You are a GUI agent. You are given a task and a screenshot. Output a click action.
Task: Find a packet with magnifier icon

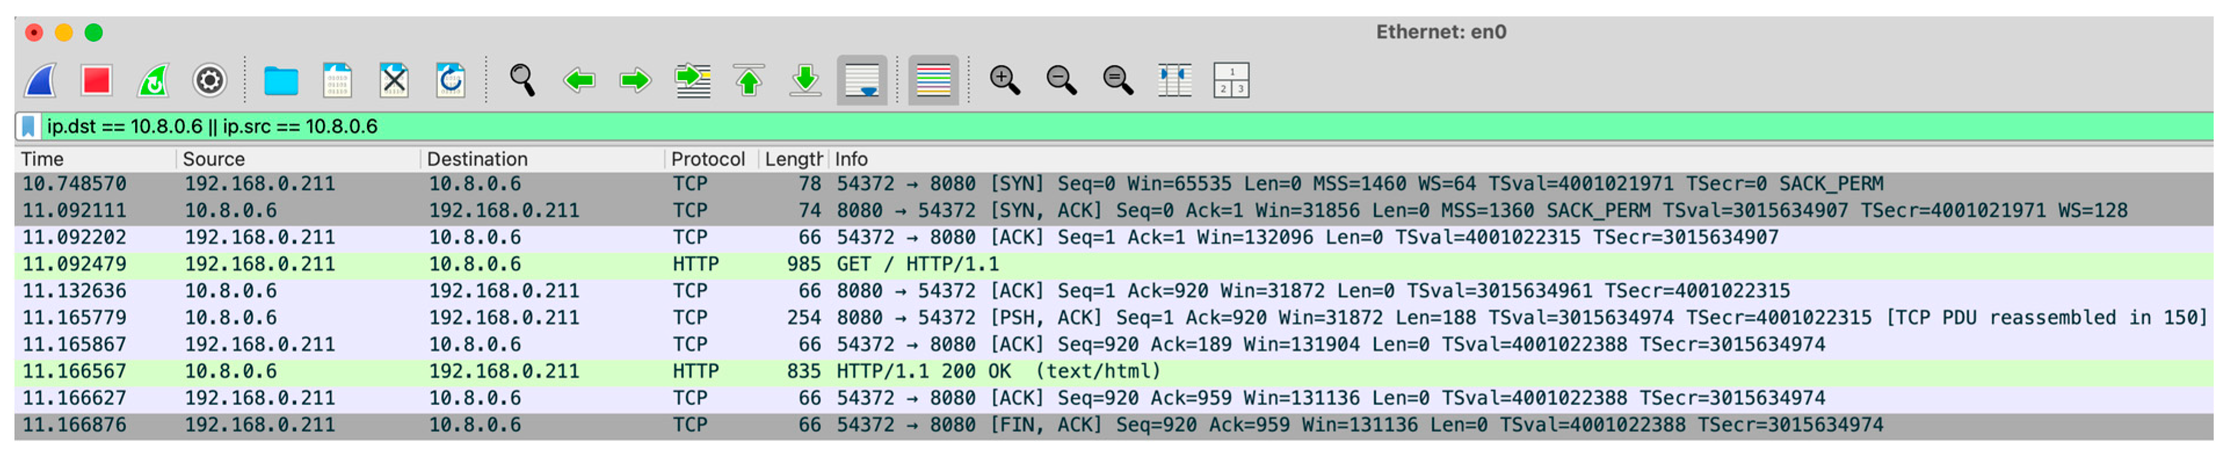point(522,81)
